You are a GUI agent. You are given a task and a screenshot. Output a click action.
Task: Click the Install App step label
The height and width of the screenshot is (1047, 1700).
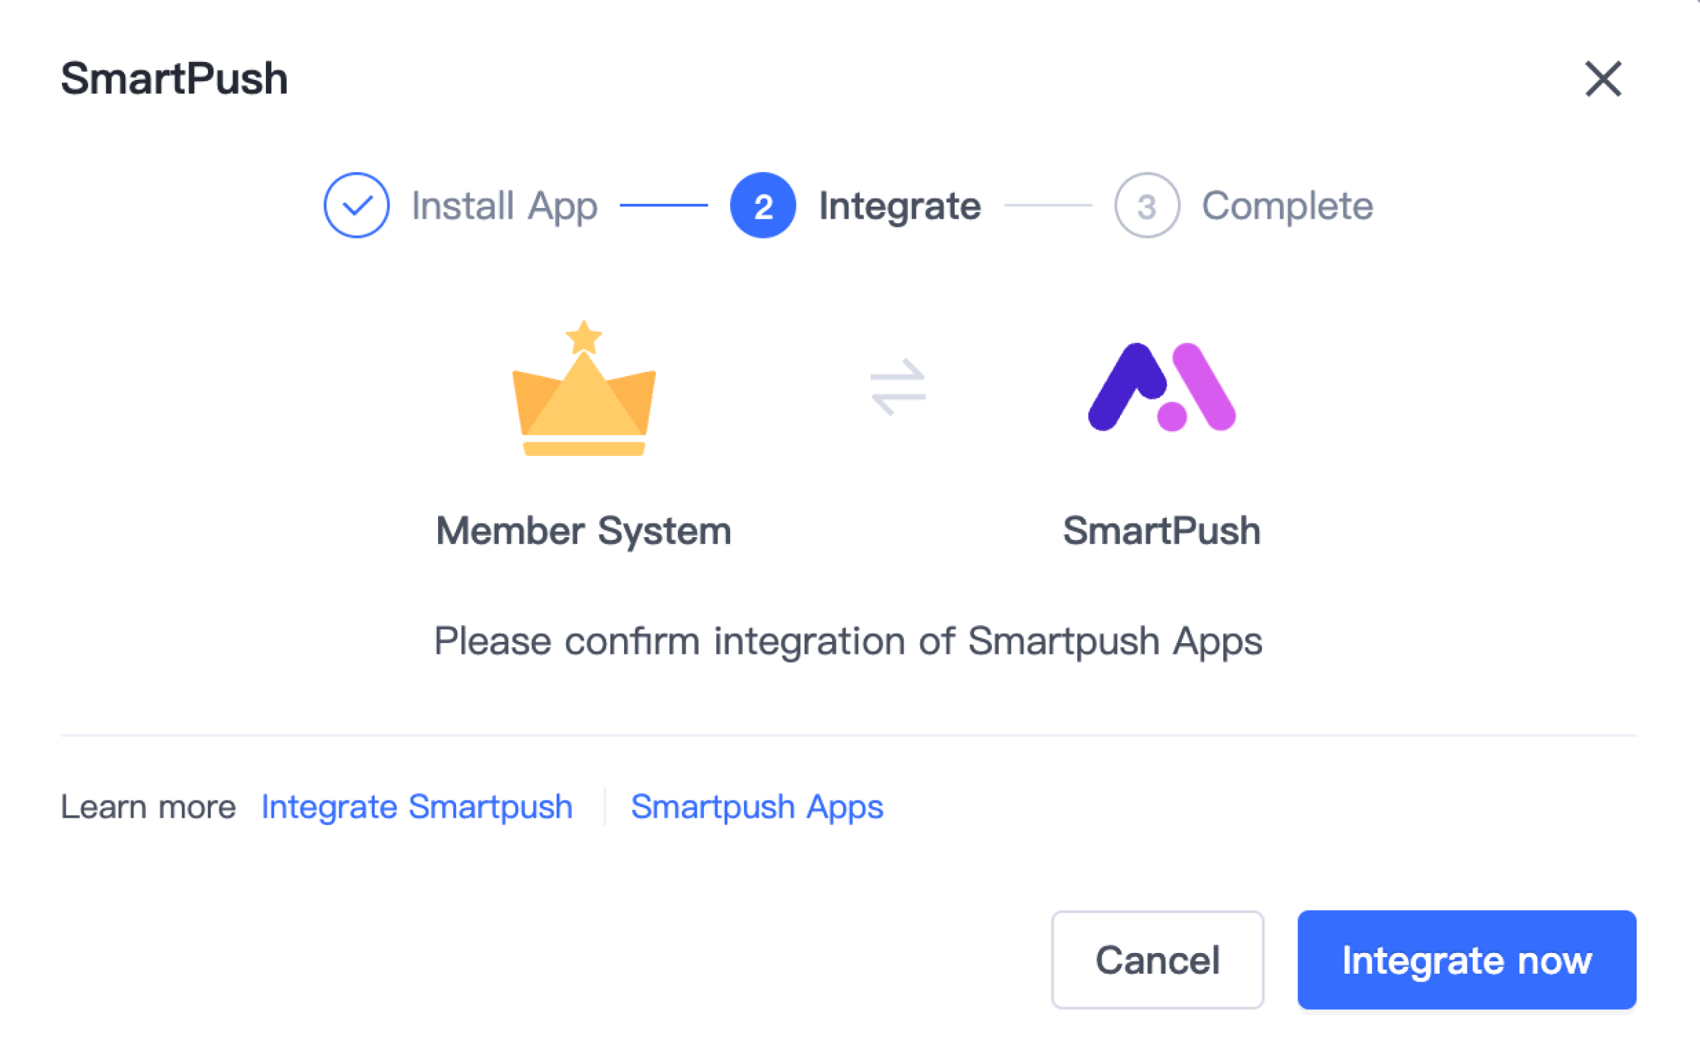[505, 206]
